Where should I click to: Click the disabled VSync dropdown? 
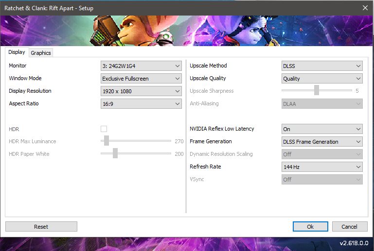point(322,179)
